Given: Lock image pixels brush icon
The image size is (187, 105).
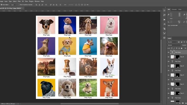Looking at the screenshot, I should 174,48.
